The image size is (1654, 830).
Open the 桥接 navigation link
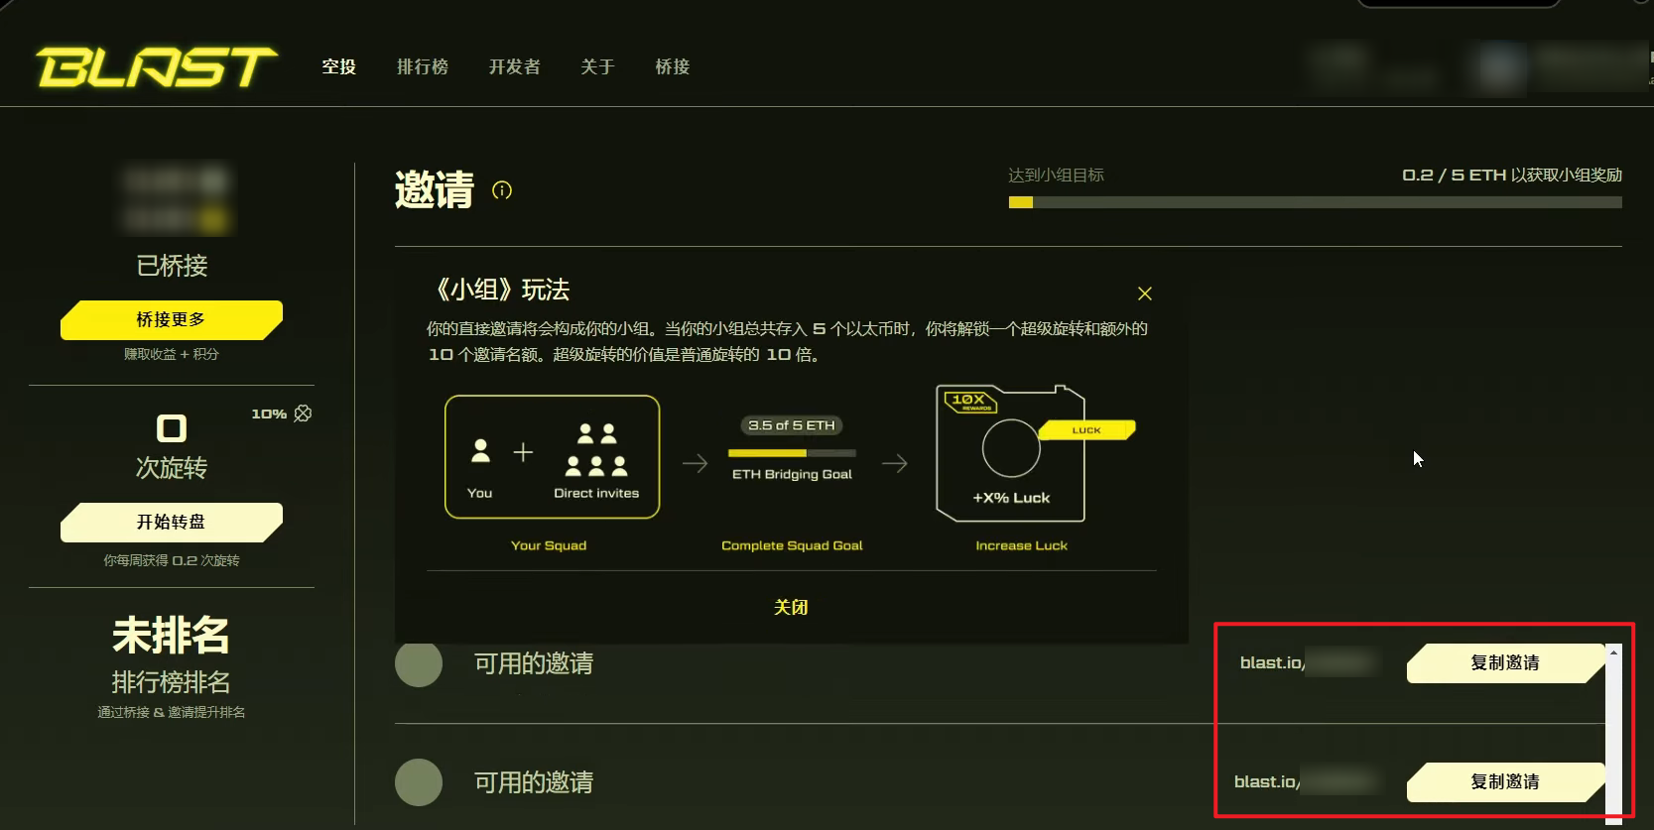[x=673, y=66]
